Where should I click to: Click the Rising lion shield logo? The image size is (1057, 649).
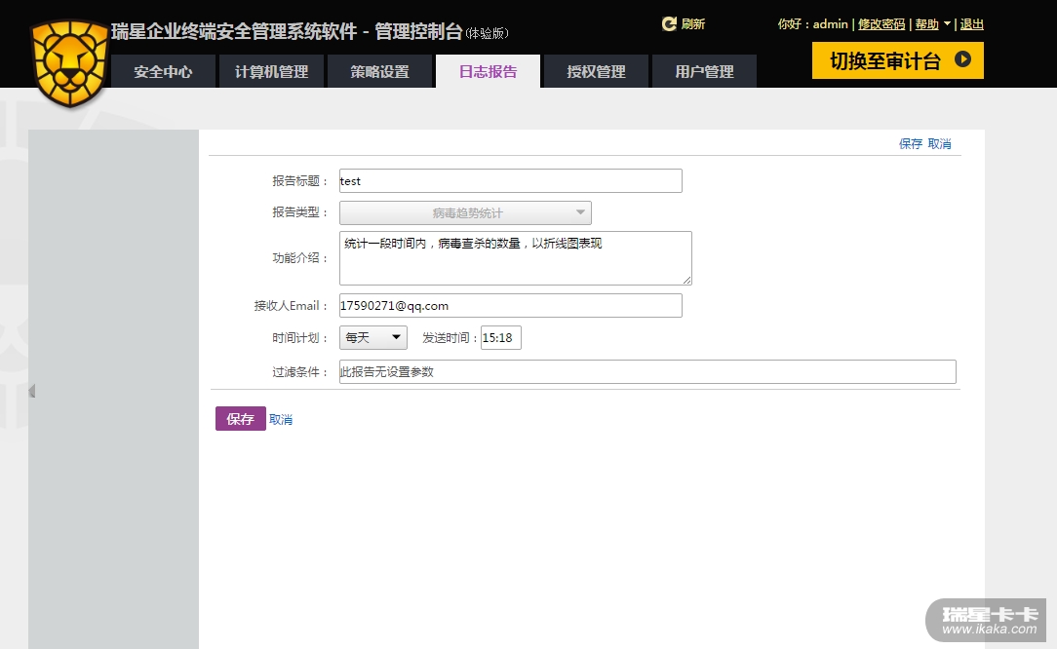pyautogui.click(x=69, y=62)
